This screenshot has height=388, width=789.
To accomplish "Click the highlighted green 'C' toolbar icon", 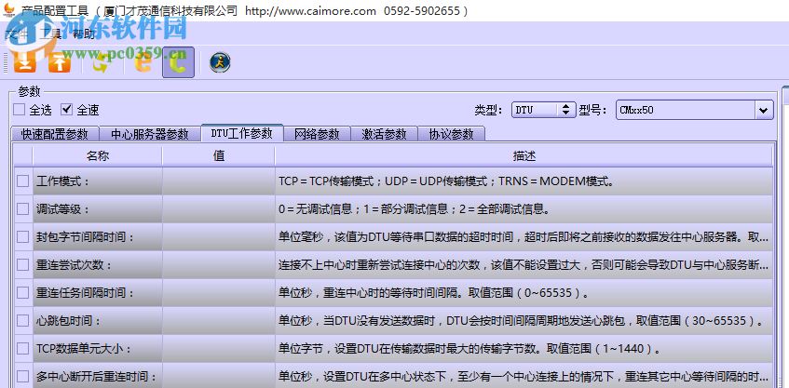I will click(178, 62).
